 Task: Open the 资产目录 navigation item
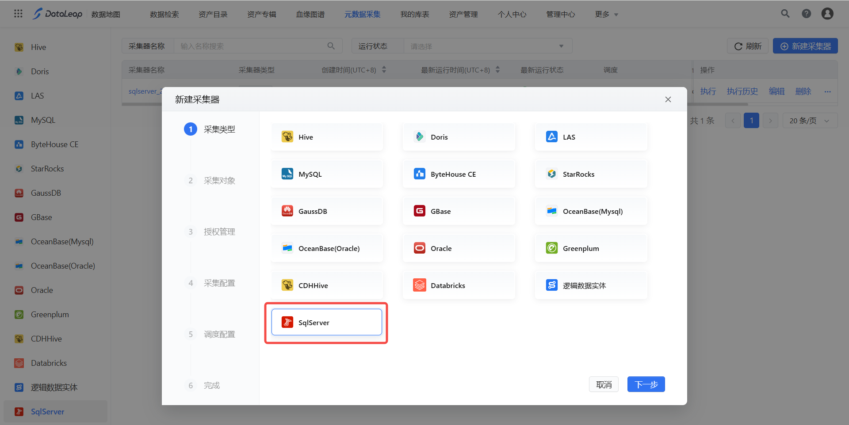213,15
